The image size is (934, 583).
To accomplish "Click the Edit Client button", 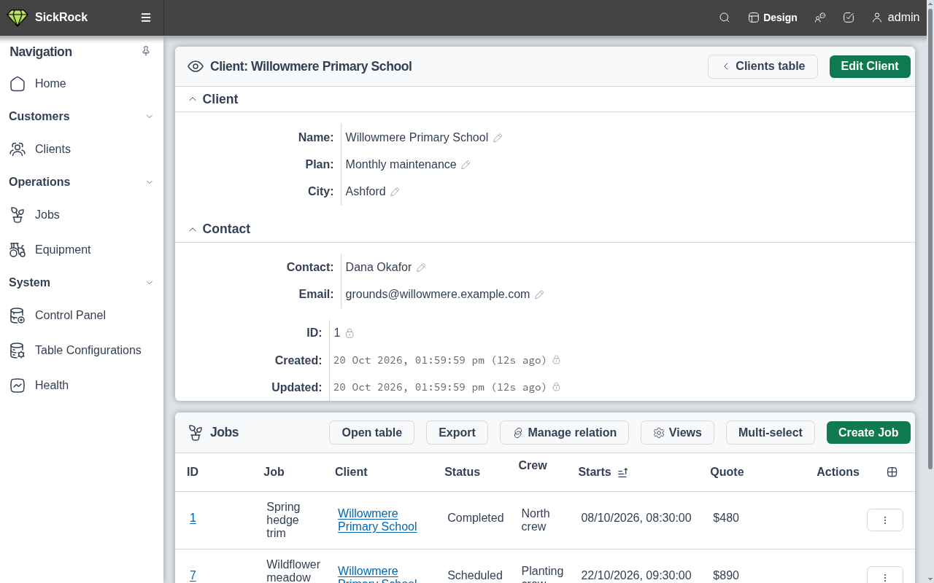I will (x=870, y=66).
